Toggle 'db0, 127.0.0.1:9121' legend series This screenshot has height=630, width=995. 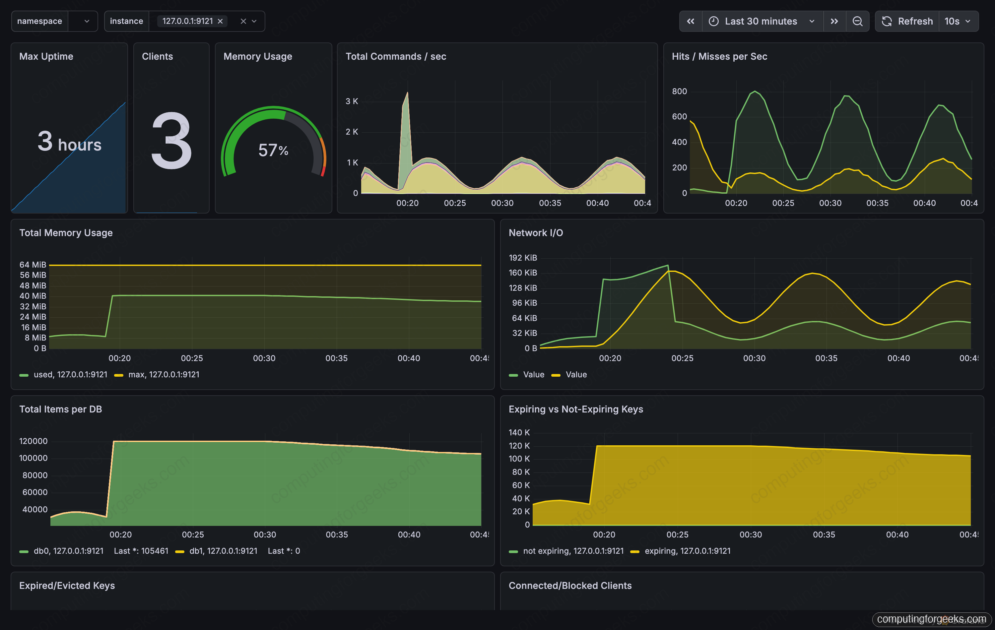pos(69,551)
